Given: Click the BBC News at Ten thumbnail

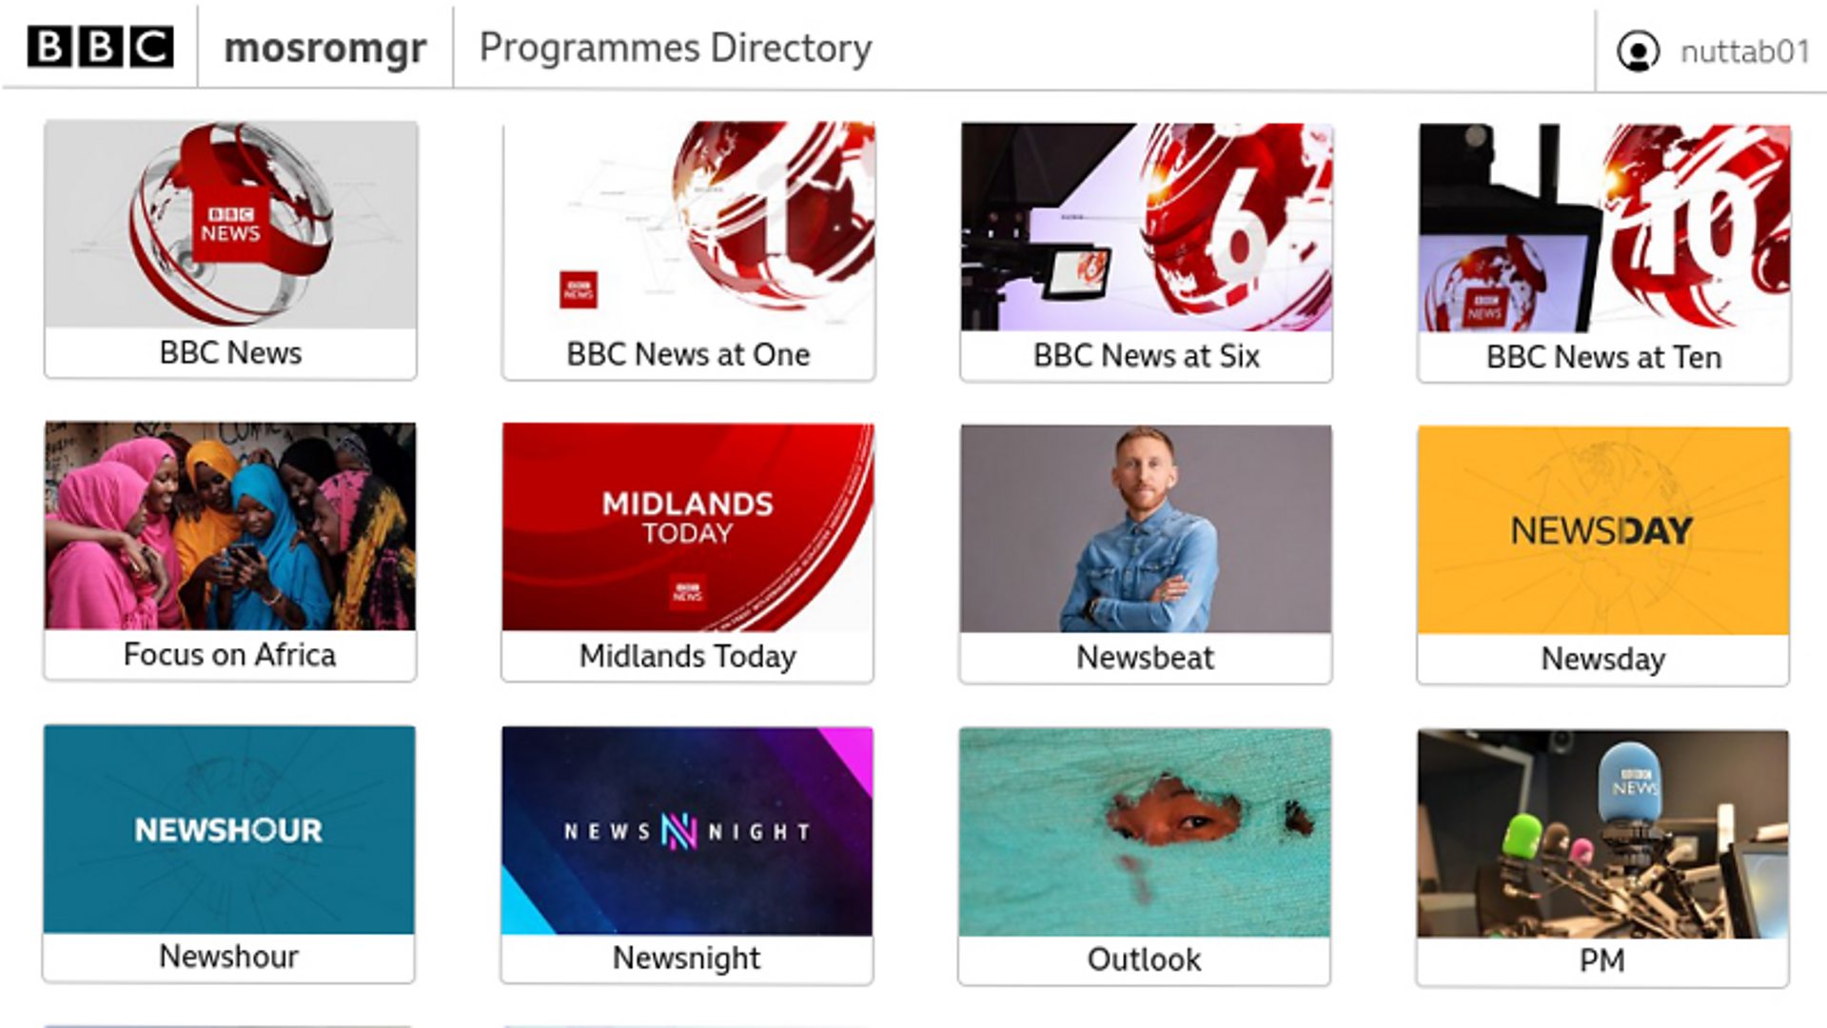Looking at the screenshot, I should pos(1603,228).
